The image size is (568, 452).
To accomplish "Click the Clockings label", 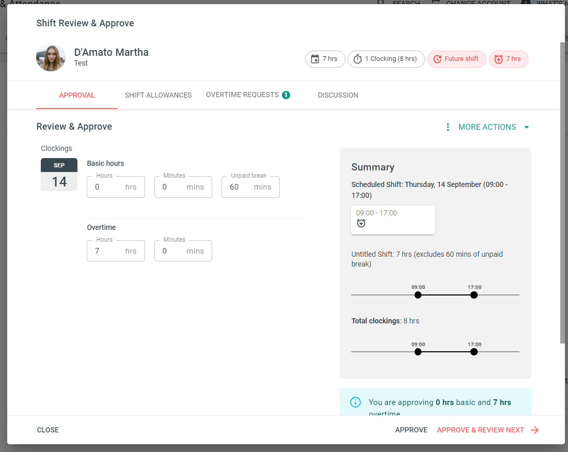I will [x=56, y=148].
